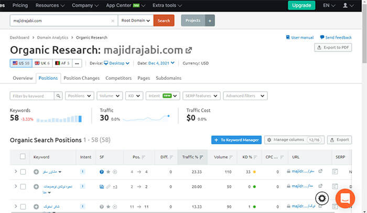
Task: Open the Volume filter dropdown
Action: coord(110,96)
